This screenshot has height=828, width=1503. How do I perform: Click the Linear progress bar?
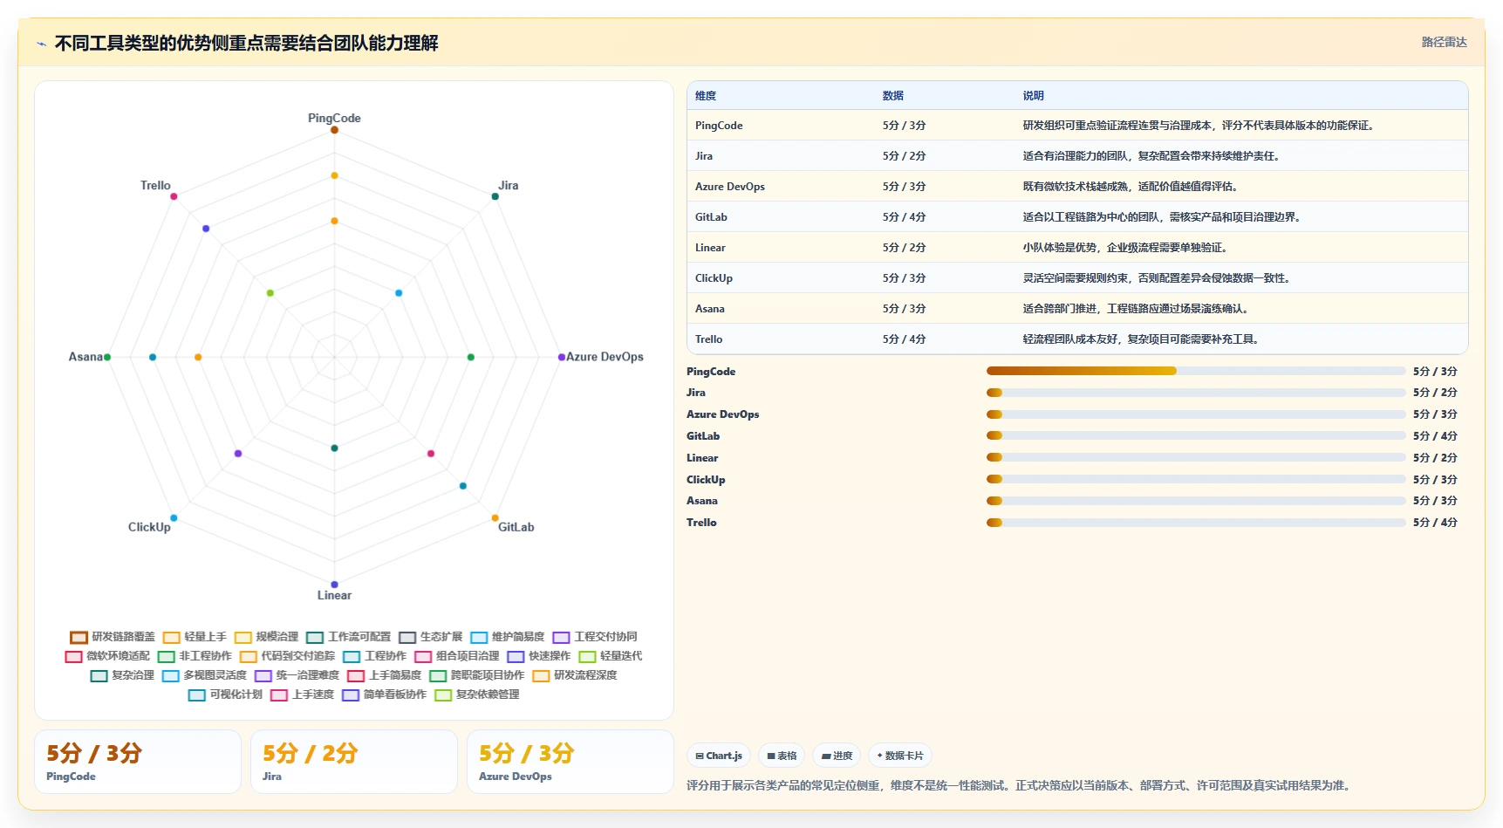1196,457
